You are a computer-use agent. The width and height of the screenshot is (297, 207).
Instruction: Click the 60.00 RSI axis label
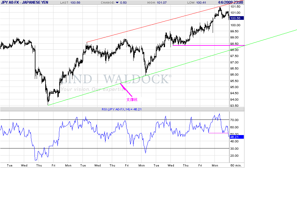[x=234, y=127]
